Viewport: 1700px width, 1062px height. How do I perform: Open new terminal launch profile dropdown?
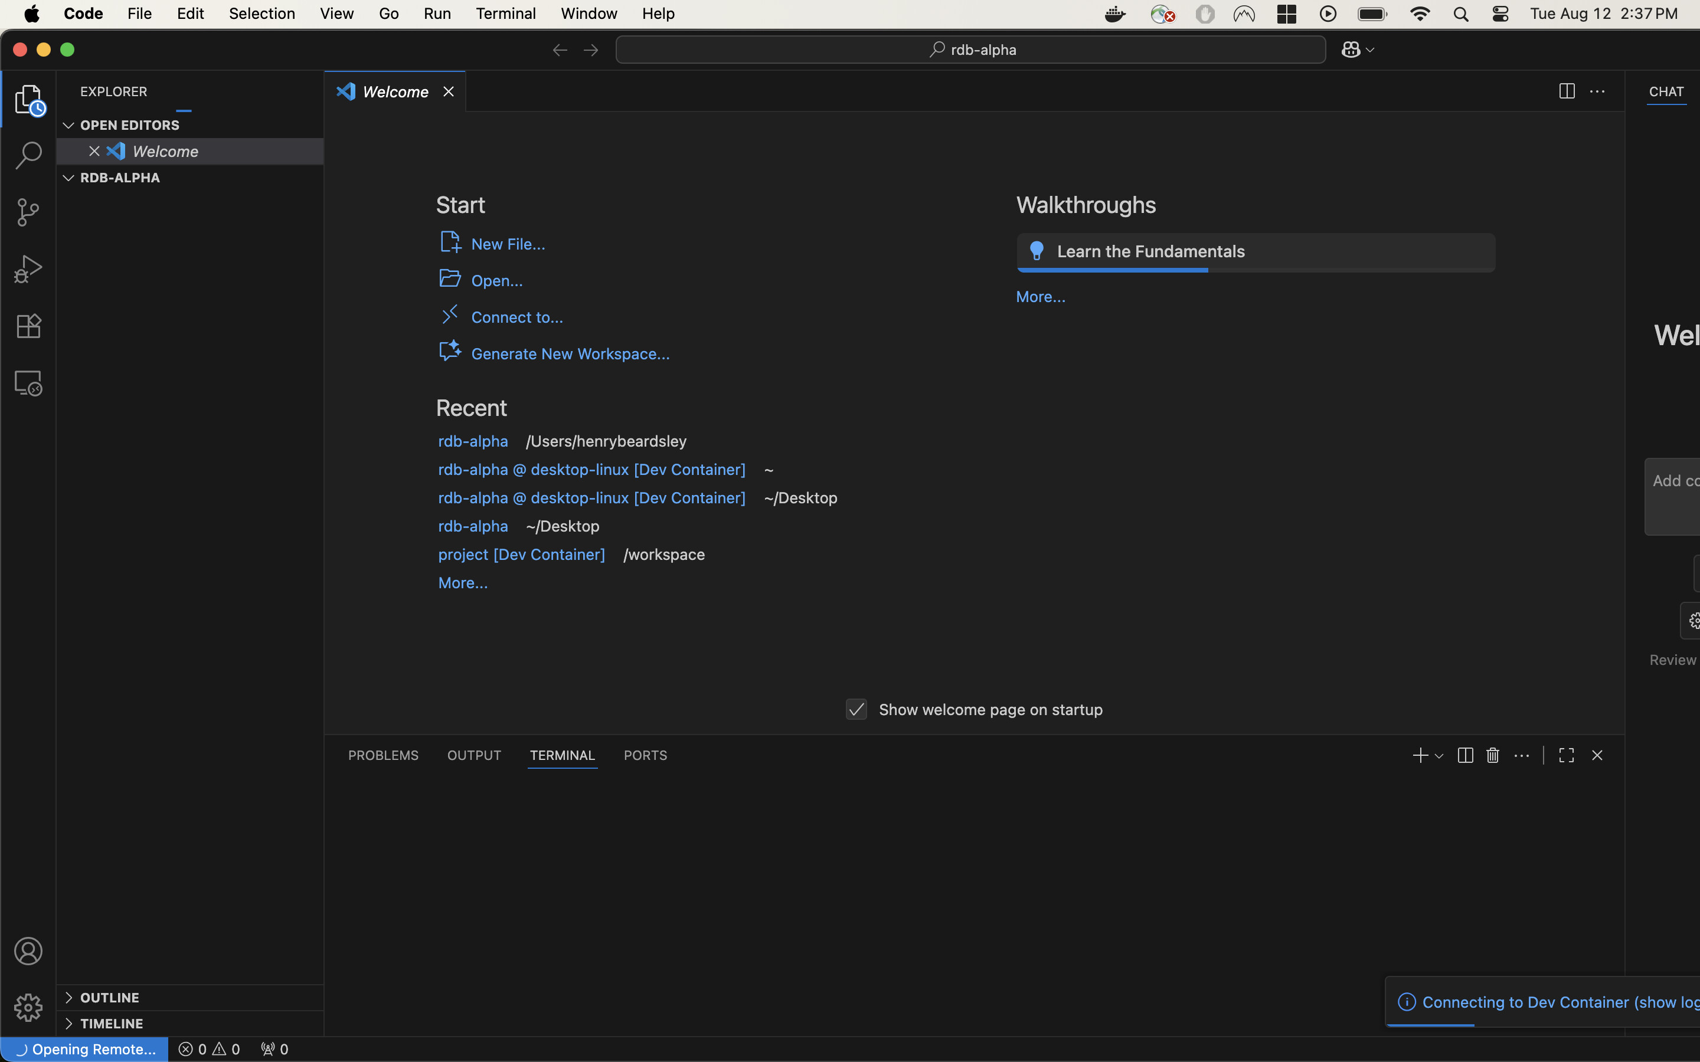click(x=1439, y=756)
